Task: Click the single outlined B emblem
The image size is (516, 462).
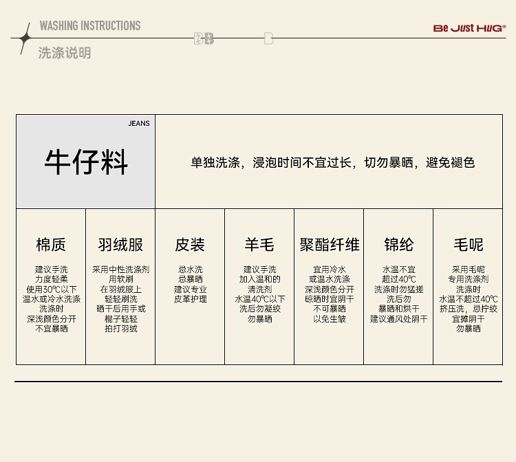Action: point(268,38)
